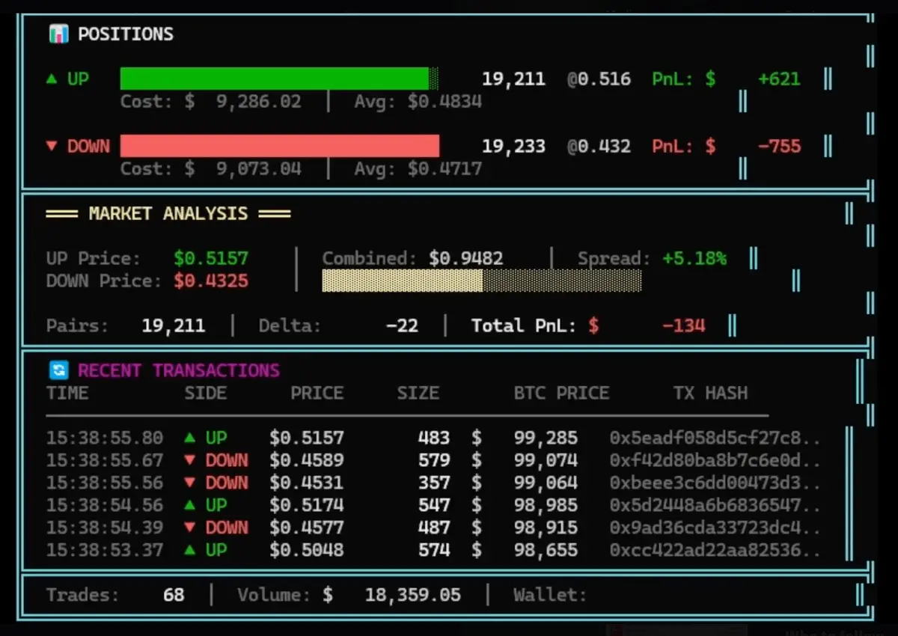Click the DOWN cost $ 9,073.04
Screen dimensions: 898x636
point(243,168)
